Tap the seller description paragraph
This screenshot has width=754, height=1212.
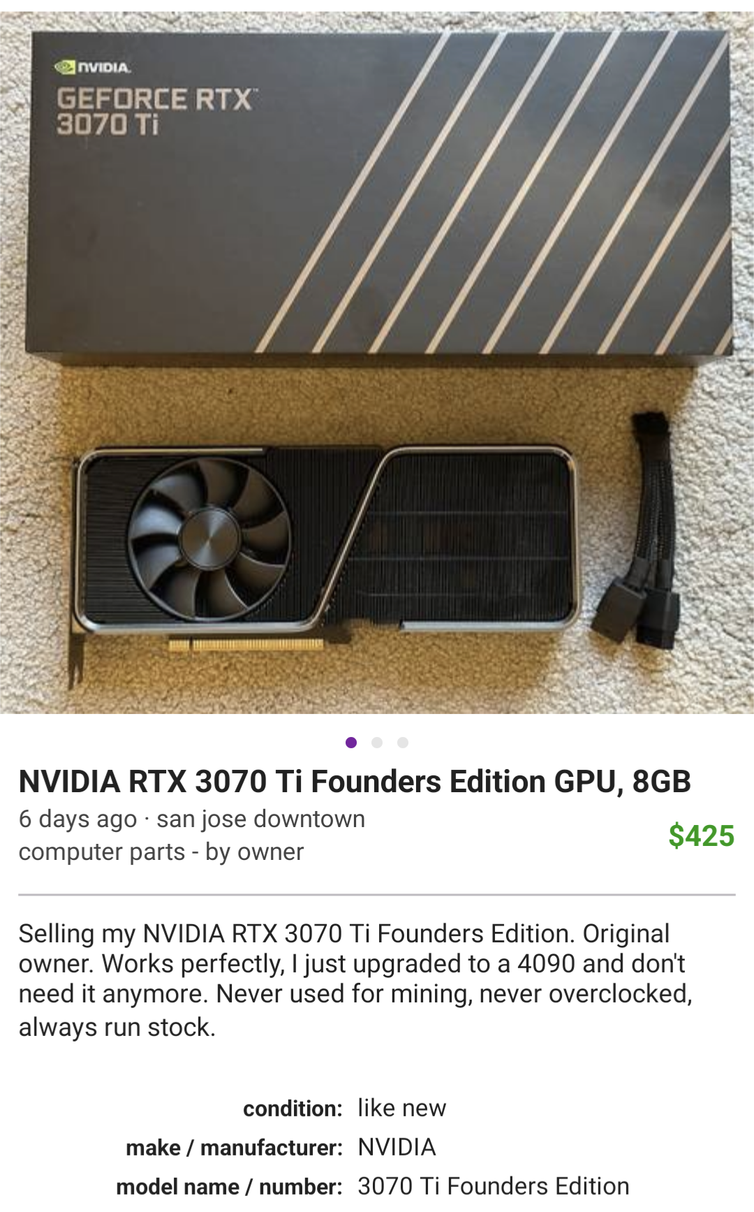355,980
